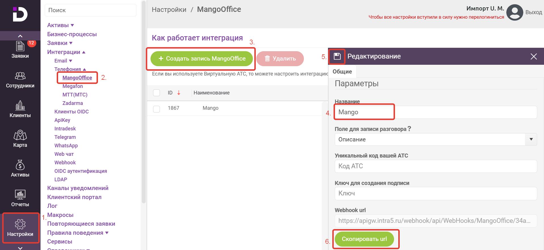Click Создать запись MangoOffice button
The height and width of the screenshot is (250, 544).
pyautogui.click(x=202, y=59)
